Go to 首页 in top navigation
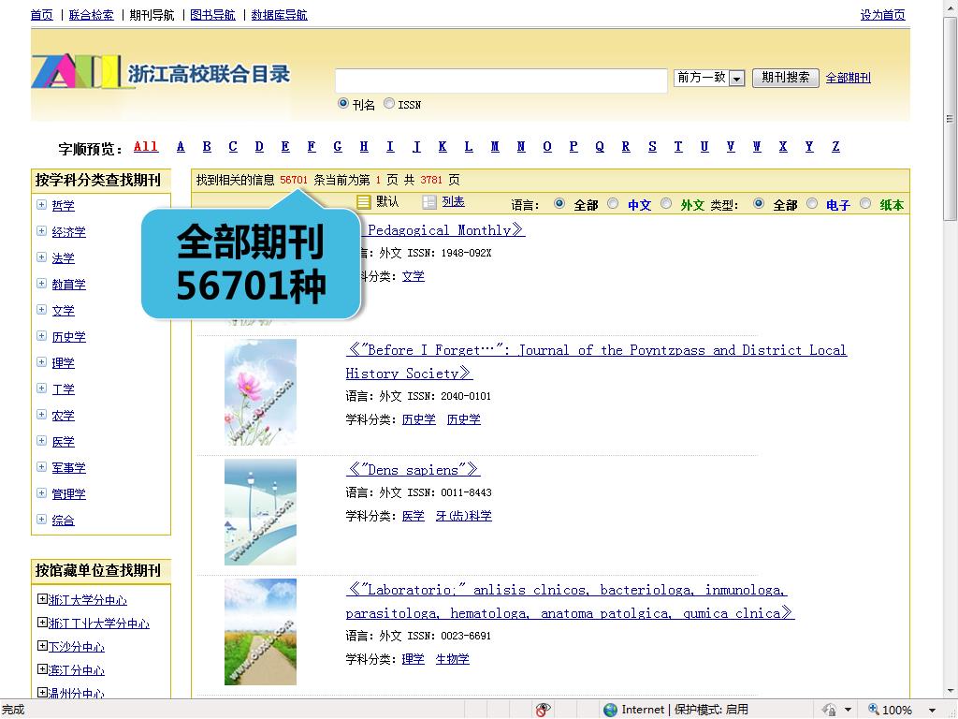The image size is (958, 719). 42,15
